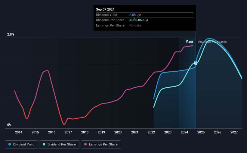
Task: Click the 2027 x-axis year label
Action: [234, 132]
